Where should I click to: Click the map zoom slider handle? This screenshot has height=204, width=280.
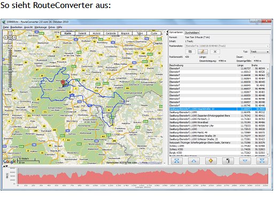click(x=10, y=71)
